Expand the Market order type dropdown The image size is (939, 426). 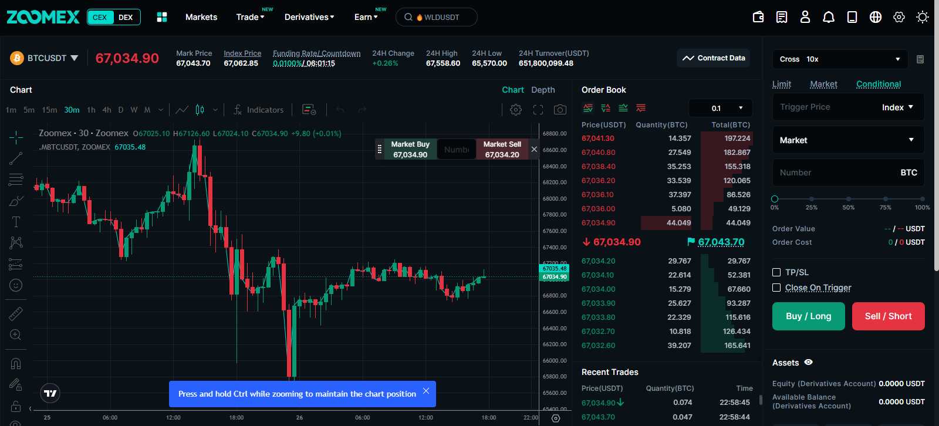coord(848,140)
